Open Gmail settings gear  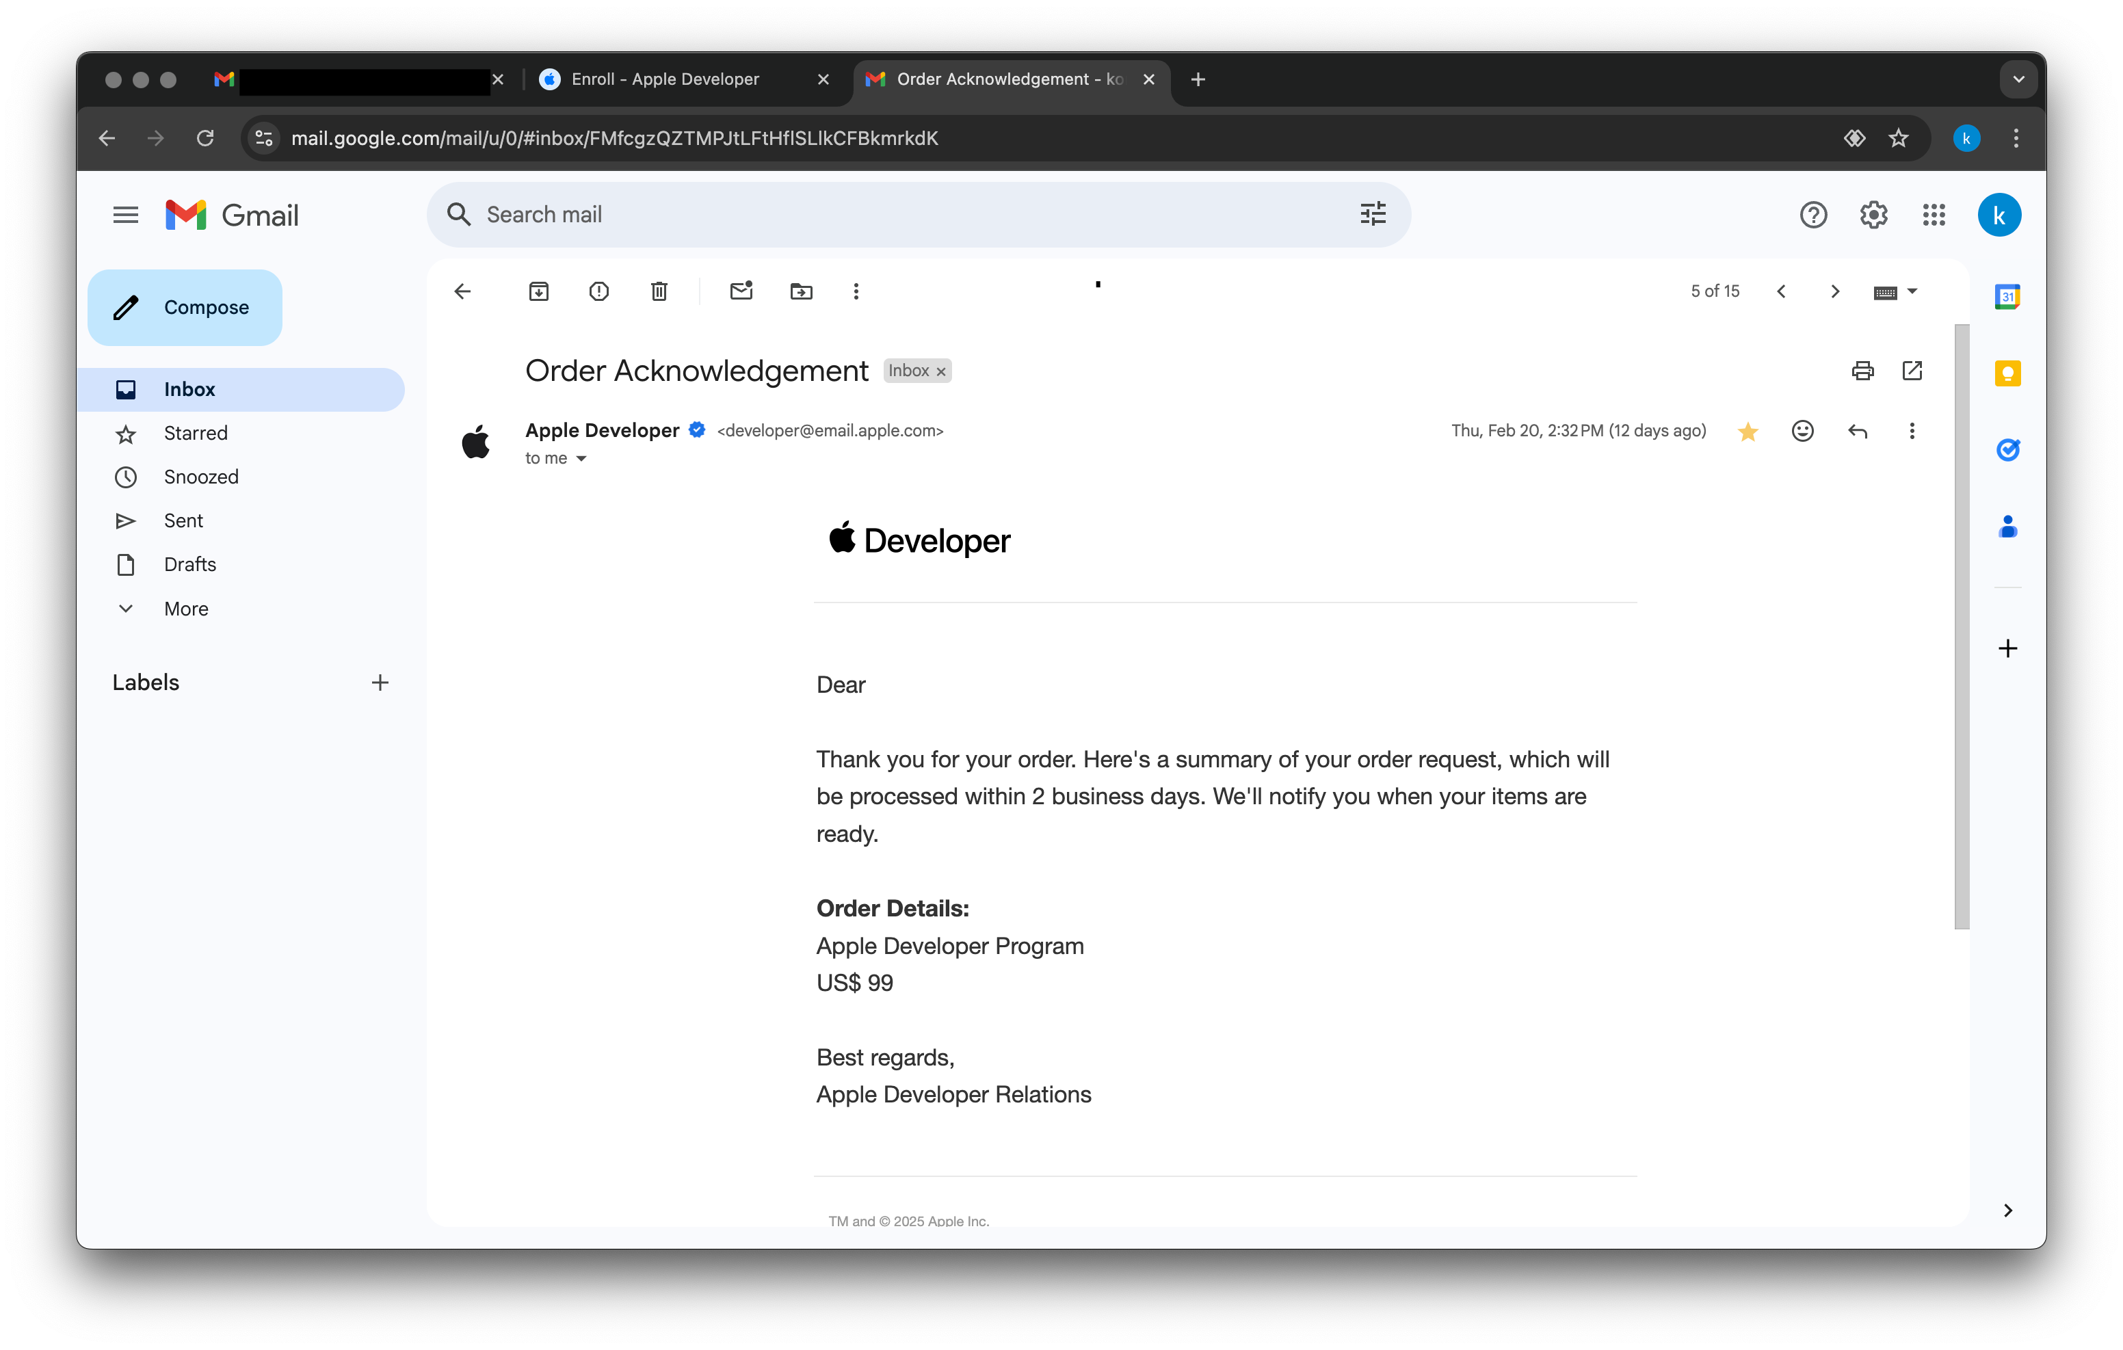(1873, 214)
